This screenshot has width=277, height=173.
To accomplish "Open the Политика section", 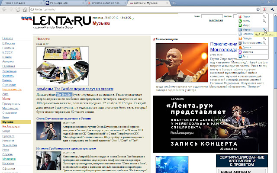I will [8, 48].
